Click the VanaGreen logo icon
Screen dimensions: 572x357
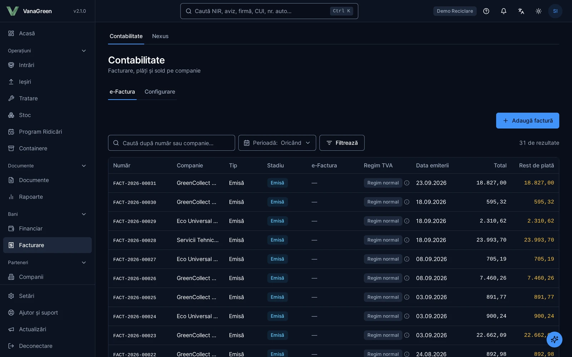point(12,11)
